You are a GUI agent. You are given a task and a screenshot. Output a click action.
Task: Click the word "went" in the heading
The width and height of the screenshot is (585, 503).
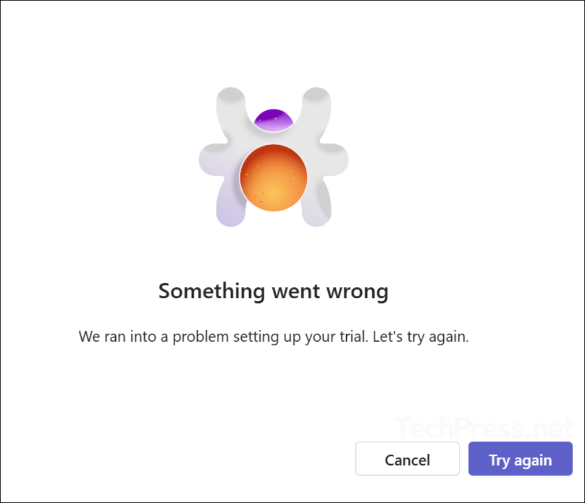pyautogui.click(x=293, y=291)
